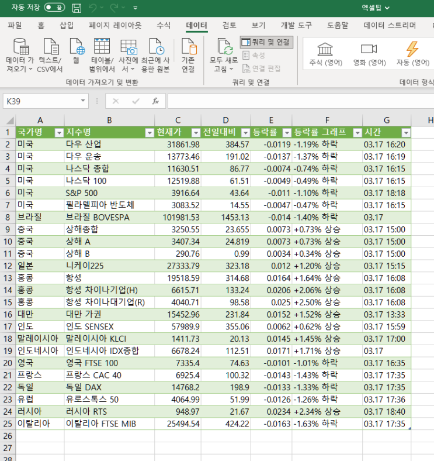
Task: Click the 속성 properties button
Action: click(254, 55)
